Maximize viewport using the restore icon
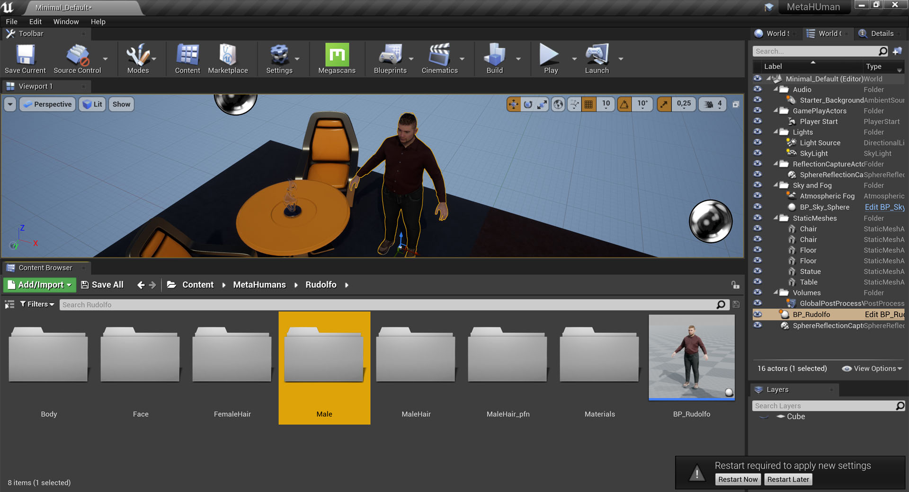The height and width of the screenshot is (492, 909). pyautogui.click(x=736, y=104)
